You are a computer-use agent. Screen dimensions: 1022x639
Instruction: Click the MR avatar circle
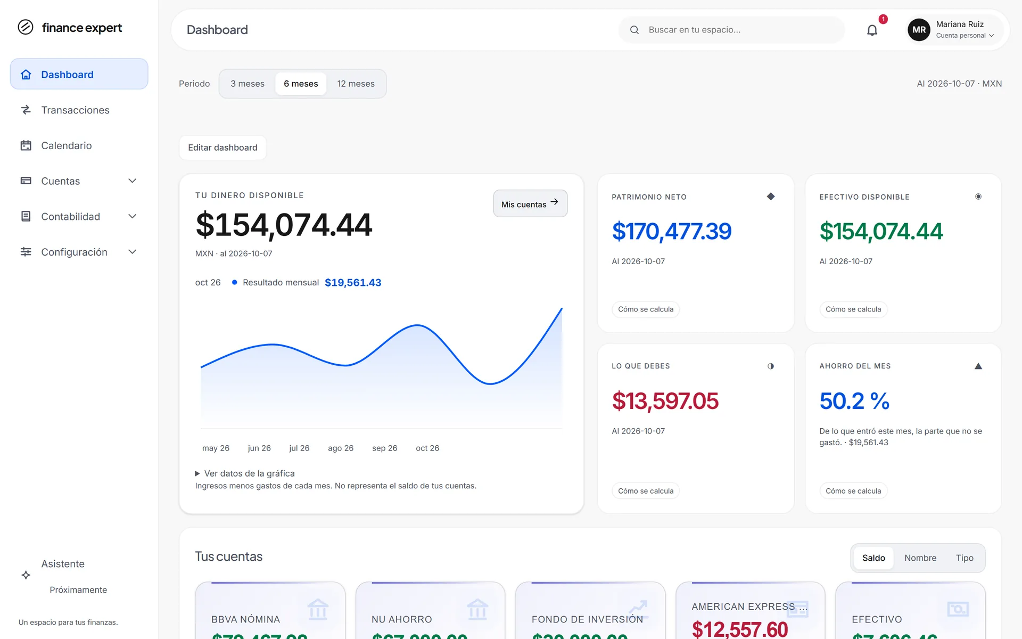pos(919,30)
